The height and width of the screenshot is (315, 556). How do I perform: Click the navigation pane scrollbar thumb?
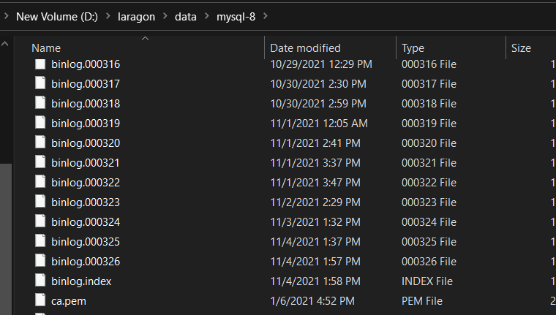[x=6, y=239]
